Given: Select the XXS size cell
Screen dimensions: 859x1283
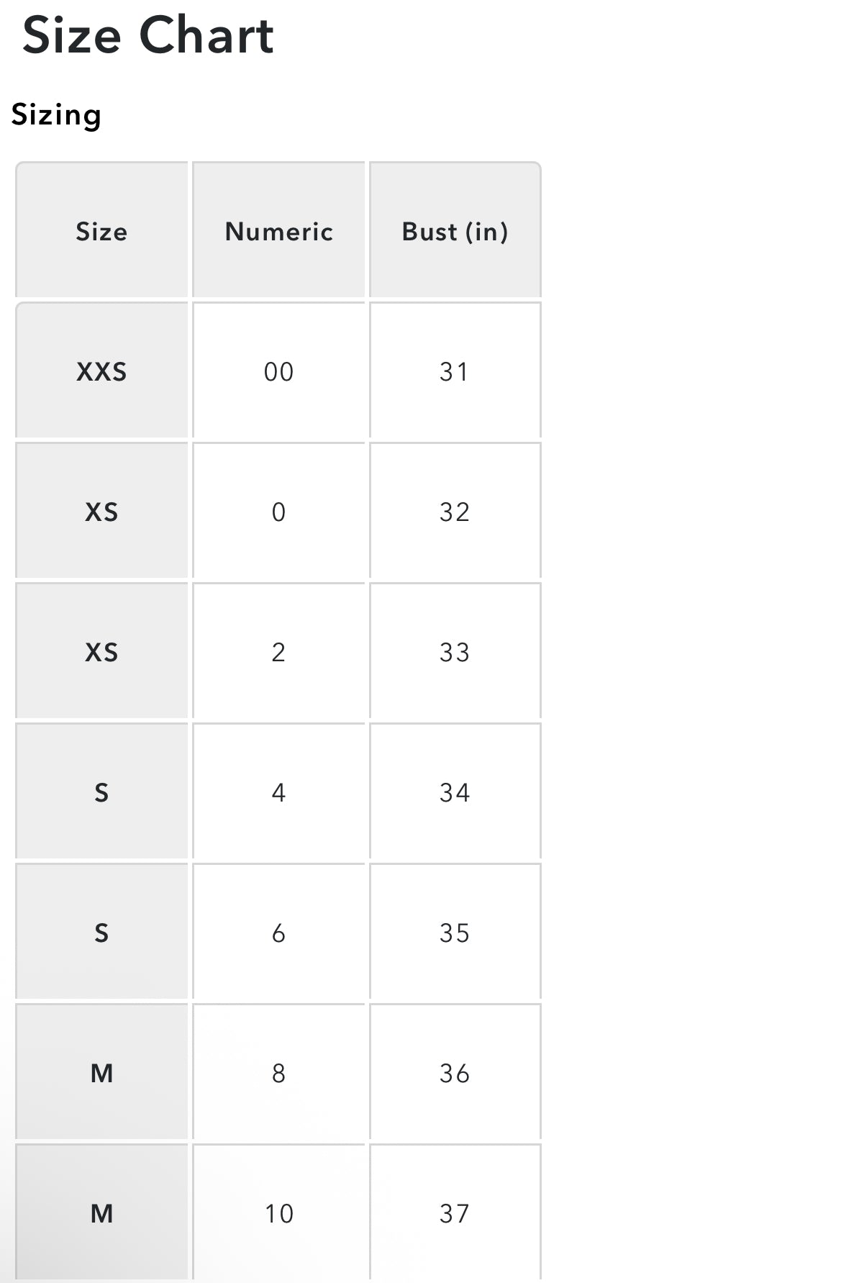Looking at the screenshot, I should pos(101,371).
